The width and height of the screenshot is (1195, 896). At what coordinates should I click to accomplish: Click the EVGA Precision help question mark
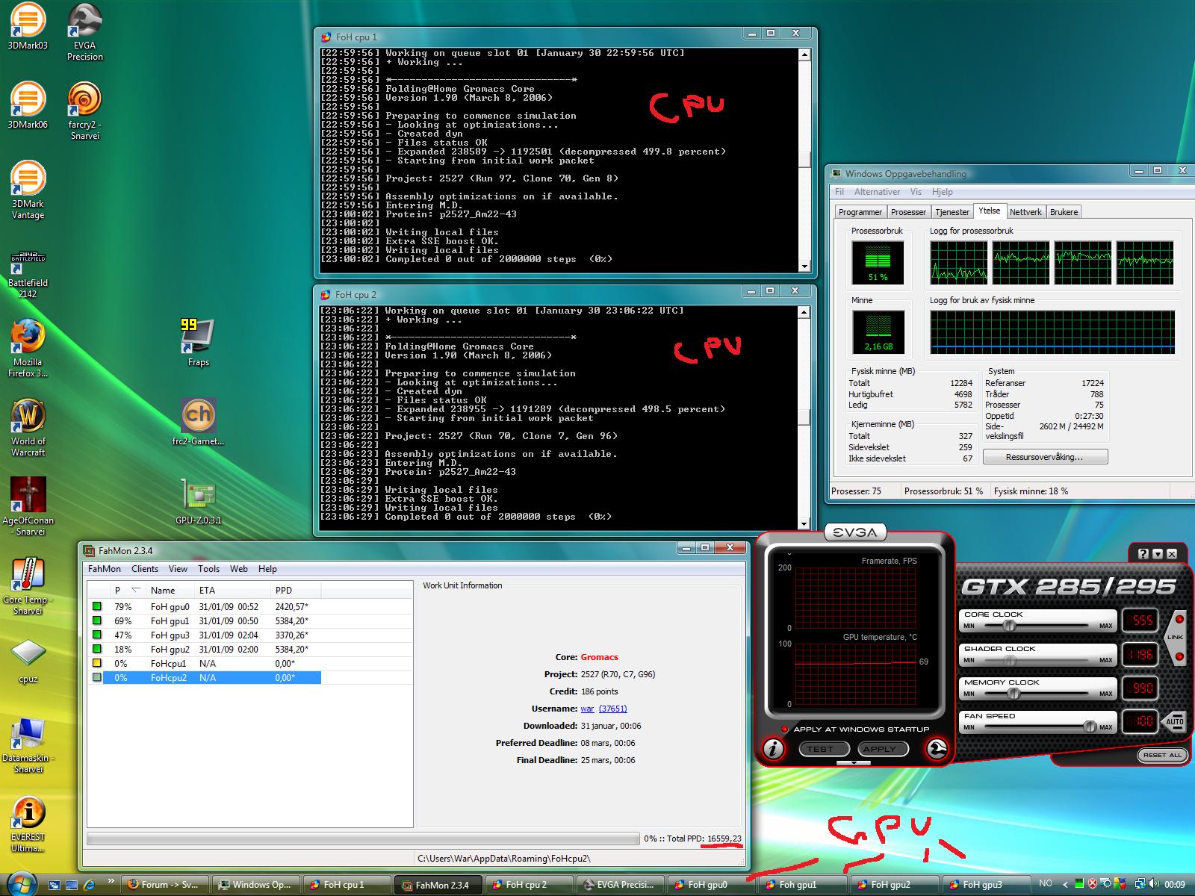1143,553
